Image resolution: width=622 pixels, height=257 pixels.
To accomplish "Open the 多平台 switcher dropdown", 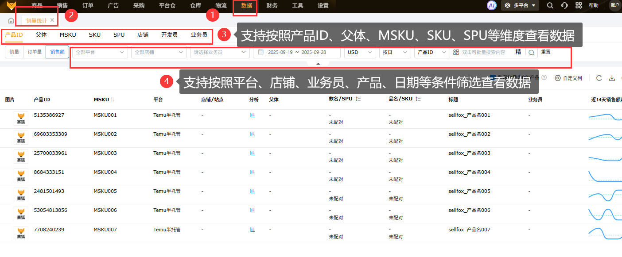I will point(520,6).
